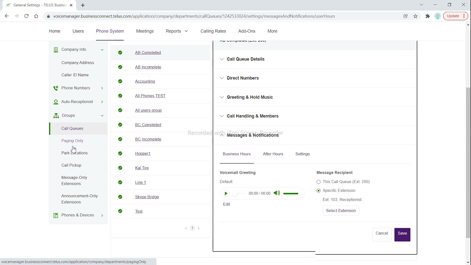Save the message settings
Viewport: 471px width, 265px height.
[x=402, y=234]
